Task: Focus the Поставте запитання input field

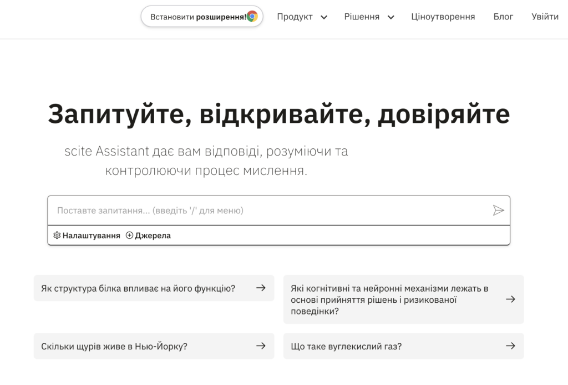Action: [x=266, y=211]
